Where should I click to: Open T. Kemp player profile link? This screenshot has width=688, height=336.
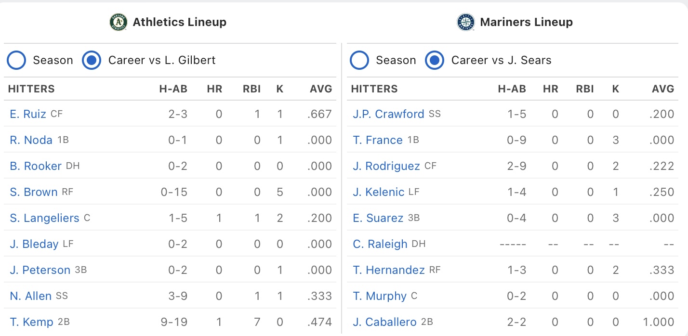(31, 322)
